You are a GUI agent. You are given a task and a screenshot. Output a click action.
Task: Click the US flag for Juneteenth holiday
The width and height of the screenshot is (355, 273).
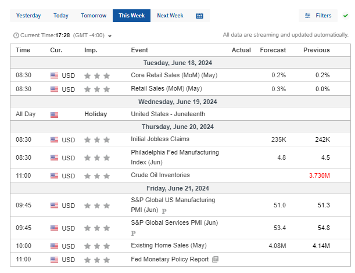[55, 114]
